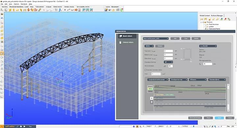Click the Add button in Rebar Editor

pyautogui.click(x=175, y=38)
